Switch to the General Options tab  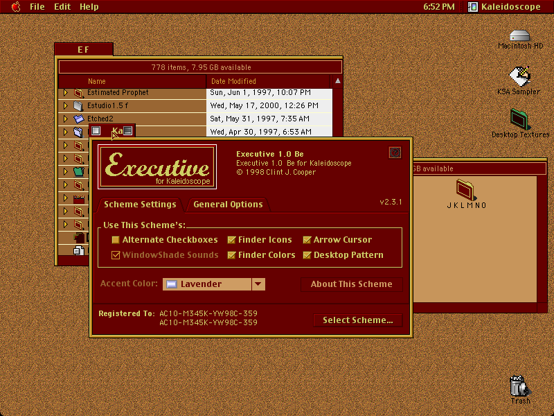pyautogui.click(x=228, y=205)
